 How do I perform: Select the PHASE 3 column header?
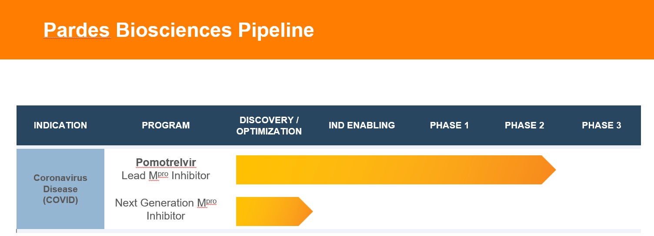601,125
